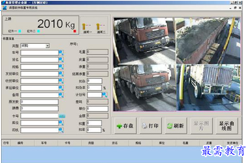Click the app icon in the inner title bar
Viewport: 249px width, 163px height.
tap(5, 8)
